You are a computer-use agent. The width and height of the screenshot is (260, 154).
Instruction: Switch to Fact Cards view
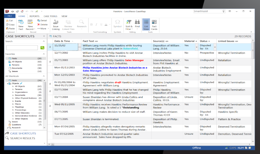[154, 25]
